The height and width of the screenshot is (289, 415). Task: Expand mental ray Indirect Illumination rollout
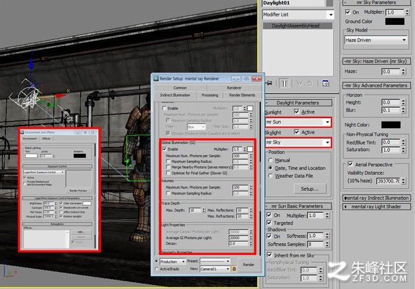[376, 198]
